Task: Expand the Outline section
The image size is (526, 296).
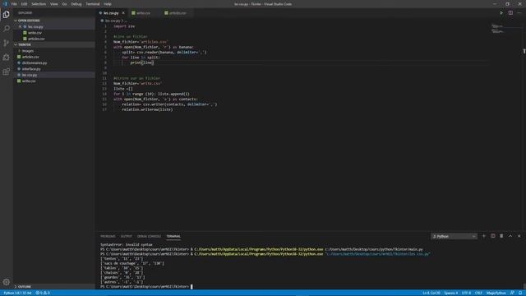Action: pyautogui.click(x=24, y=287)
